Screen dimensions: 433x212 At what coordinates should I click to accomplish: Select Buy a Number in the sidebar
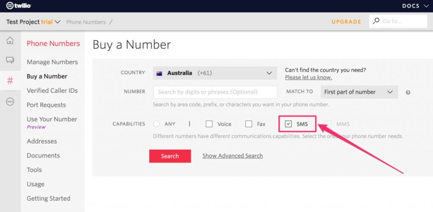[x=47, y=76]
